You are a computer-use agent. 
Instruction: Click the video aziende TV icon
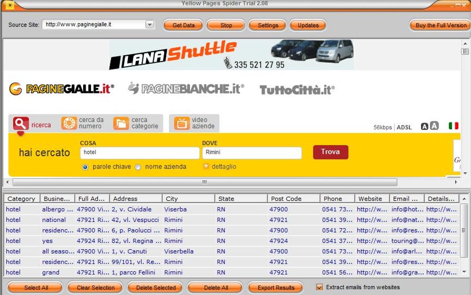pos(182,123)
